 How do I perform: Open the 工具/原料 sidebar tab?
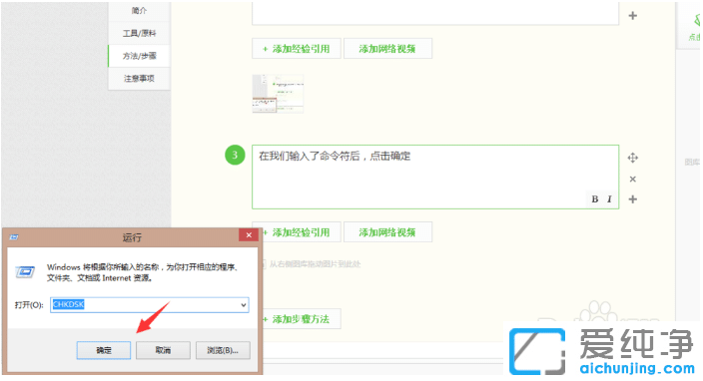pyautogui.click(x=139, y=33)
